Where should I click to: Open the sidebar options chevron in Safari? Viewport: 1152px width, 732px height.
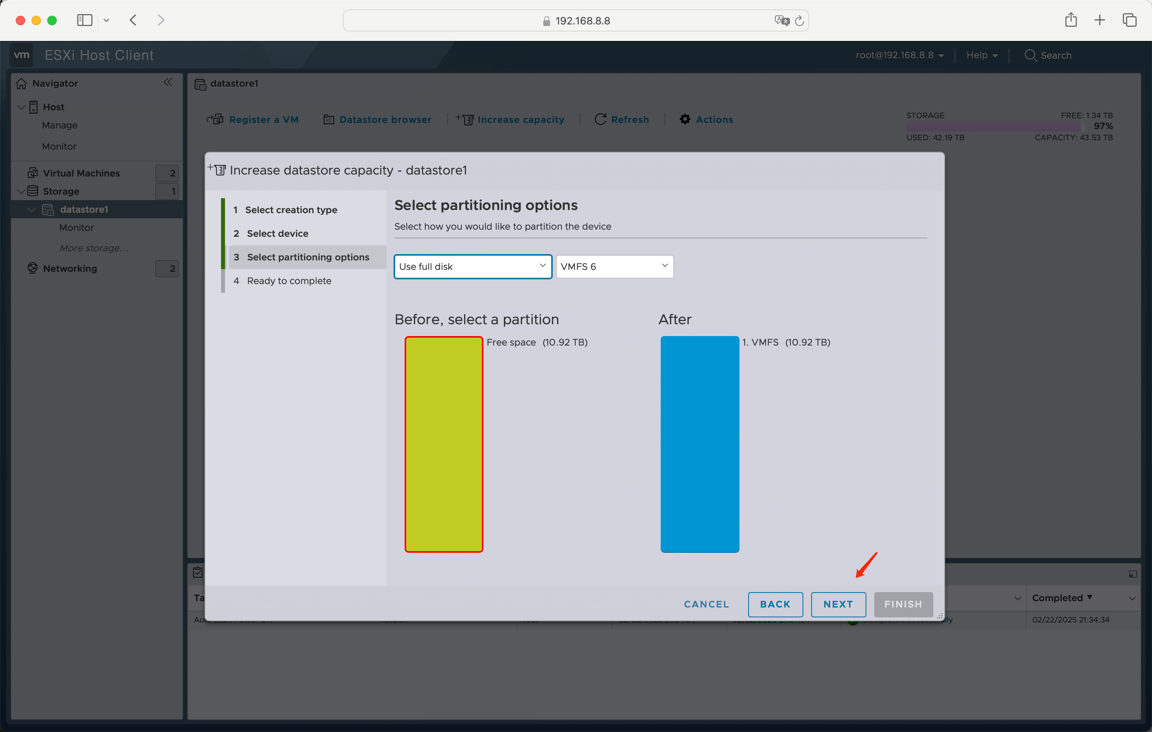[106, 20]
